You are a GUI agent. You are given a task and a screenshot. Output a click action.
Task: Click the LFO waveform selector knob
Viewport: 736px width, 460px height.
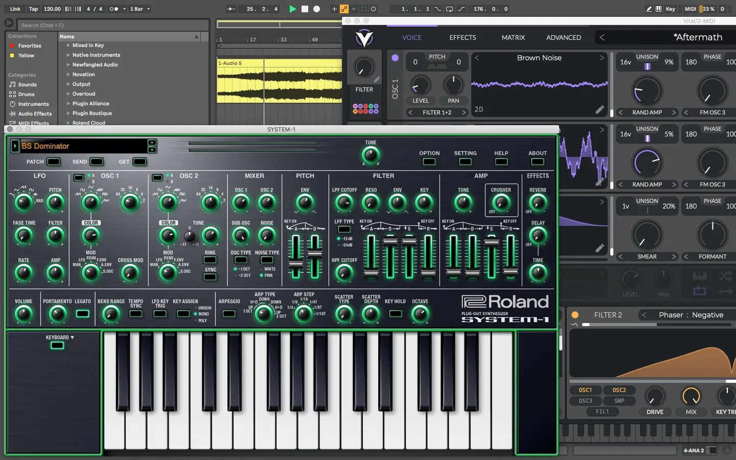[24, 203]
